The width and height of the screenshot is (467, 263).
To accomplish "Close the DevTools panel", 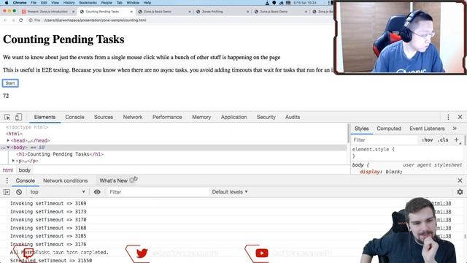I will (460, 117).
